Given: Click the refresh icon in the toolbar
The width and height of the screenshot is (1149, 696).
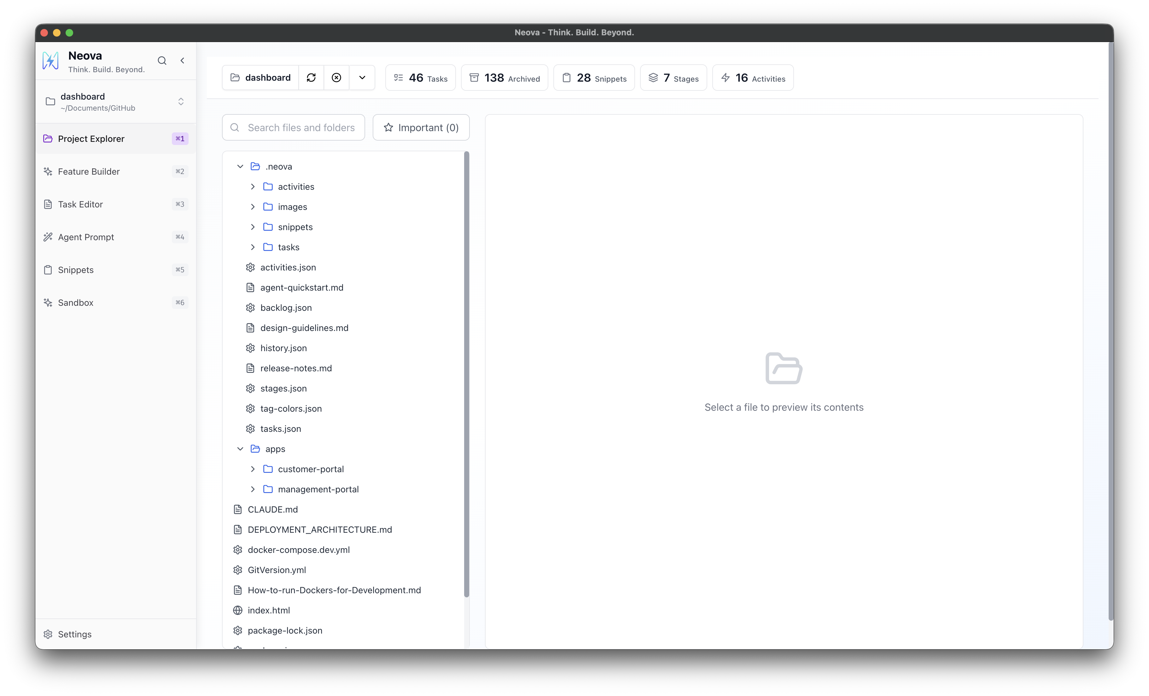Looking at the screenshot, I should 311,77.
